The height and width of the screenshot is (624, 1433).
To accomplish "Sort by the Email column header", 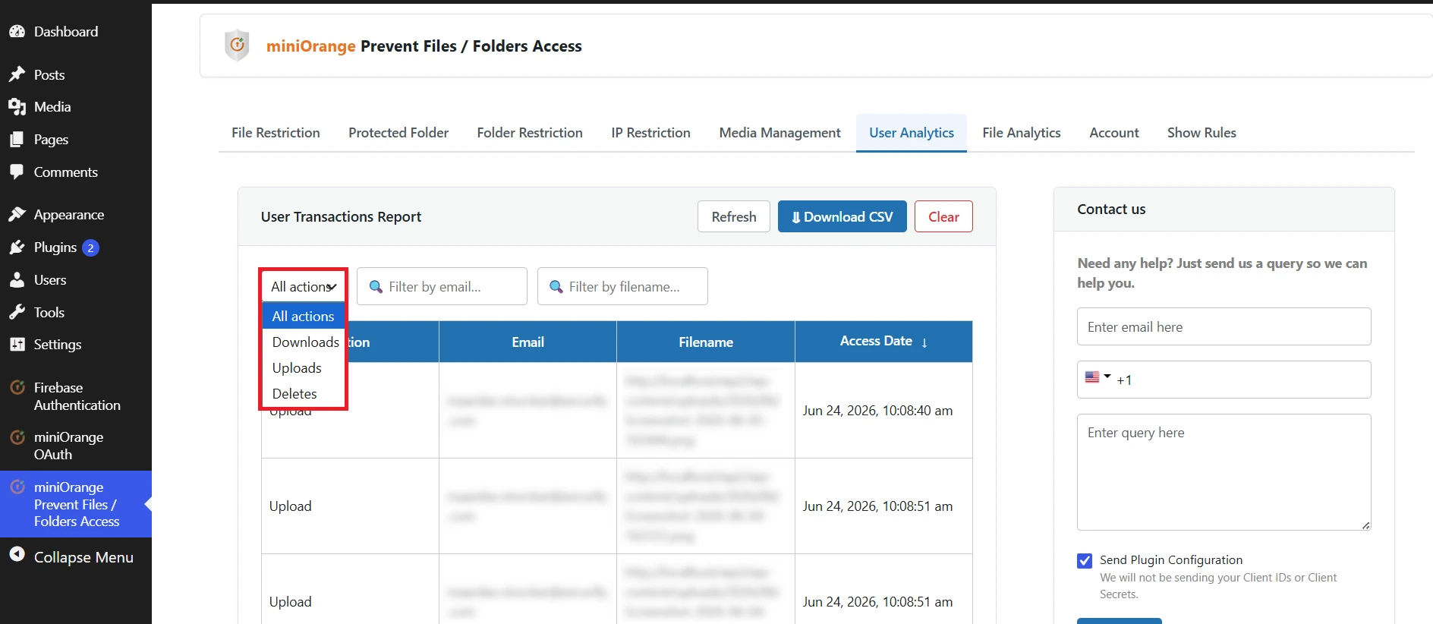I will click(528, 342).
